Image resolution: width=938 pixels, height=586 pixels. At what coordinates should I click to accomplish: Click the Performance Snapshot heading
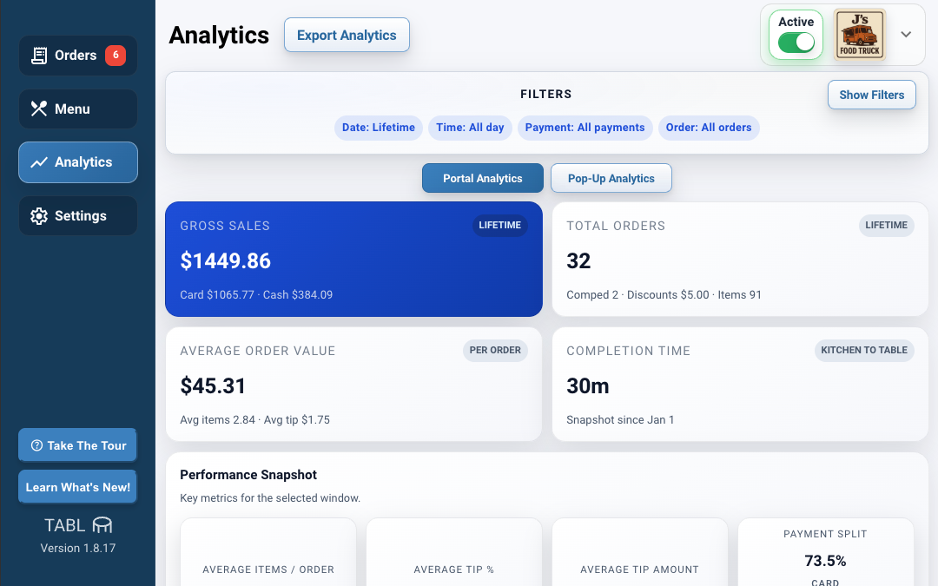point(248,475)
